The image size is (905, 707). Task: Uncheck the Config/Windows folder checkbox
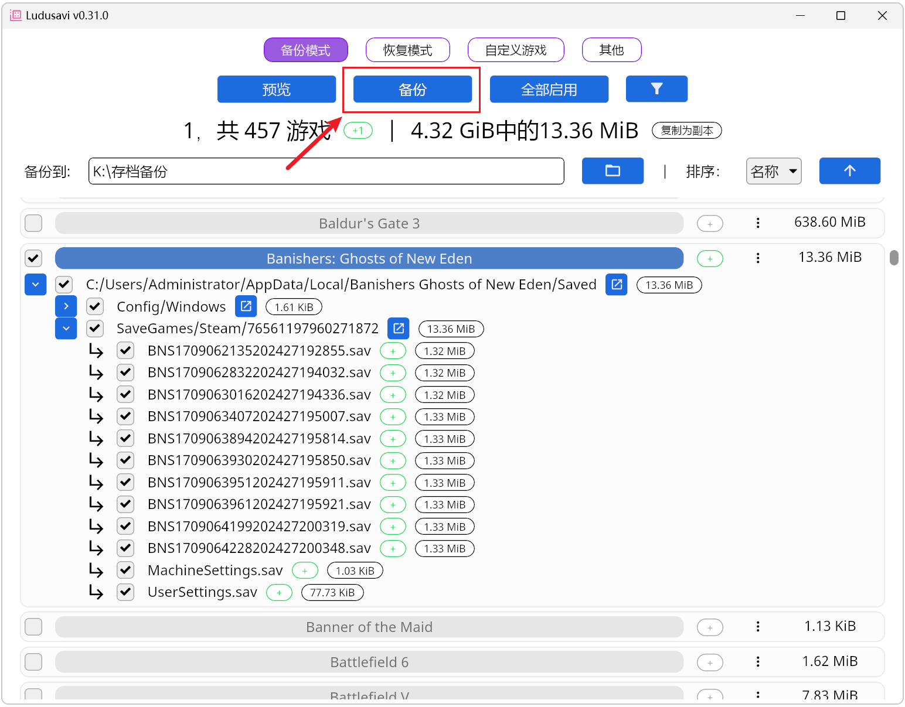tap(95, 306)
